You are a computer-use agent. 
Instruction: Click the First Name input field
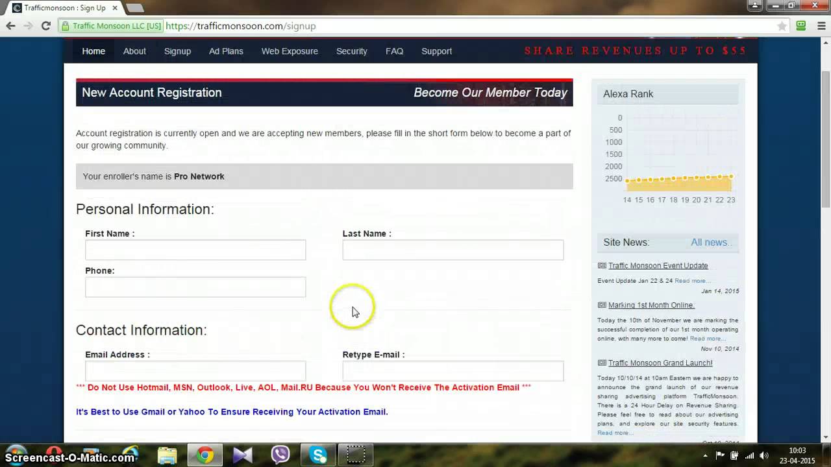click(195, 250)
